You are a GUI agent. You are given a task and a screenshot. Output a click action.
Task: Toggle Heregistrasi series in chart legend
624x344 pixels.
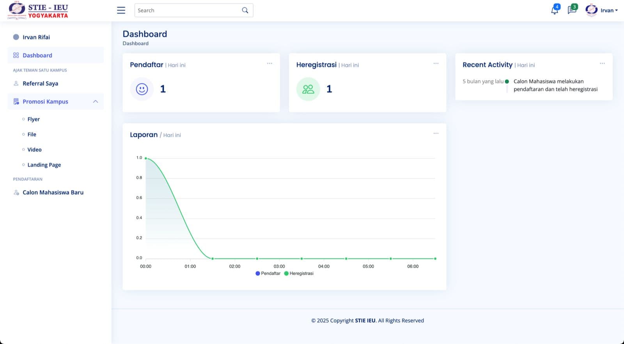[299, 273]
